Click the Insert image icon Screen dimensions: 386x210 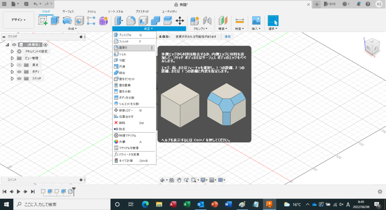tap(256, 21)
